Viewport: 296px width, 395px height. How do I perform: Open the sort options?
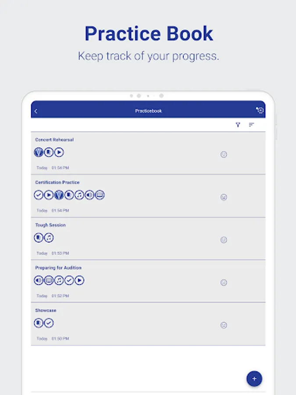coord(251,125)
